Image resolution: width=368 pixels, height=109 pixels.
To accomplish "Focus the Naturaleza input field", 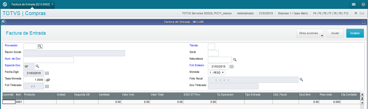I will pyautogui.click(x=220, y=60).
